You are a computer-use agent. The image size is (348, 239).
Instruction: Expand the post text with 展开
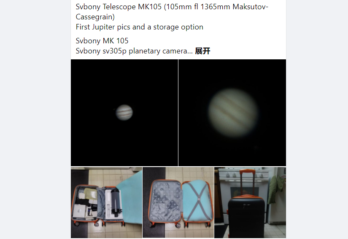pos(202,51)
